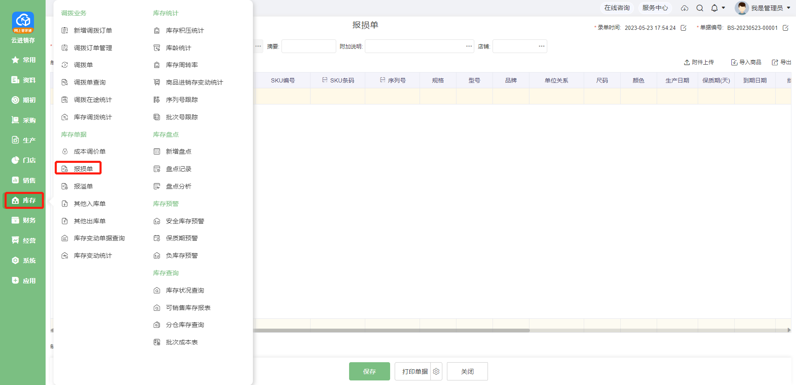
Task: Select the 库存 sidebar section
Action: click(24, 200)
